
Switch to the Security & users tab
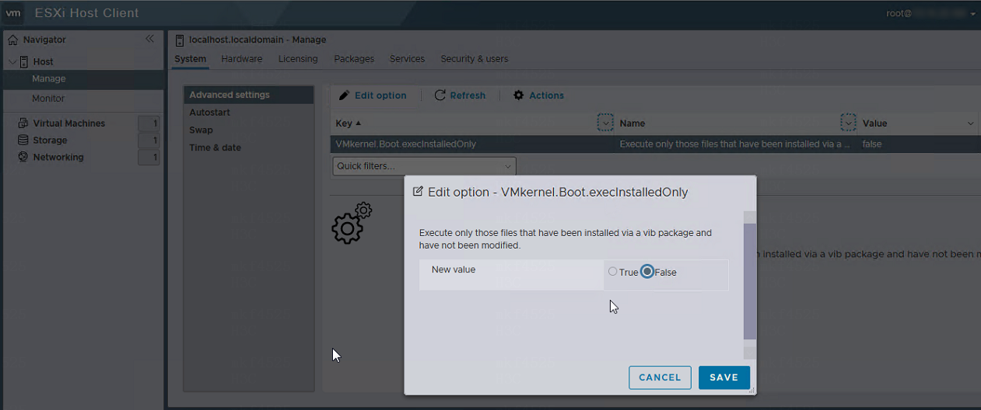[475, 59]
